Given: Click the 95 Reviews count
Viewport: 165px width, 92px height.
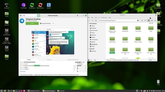Looking at the screenshot, I should tap(80, 64).
